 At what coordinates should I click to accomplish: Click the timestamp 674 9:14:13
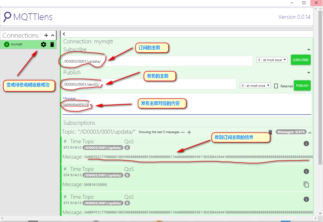72,175
